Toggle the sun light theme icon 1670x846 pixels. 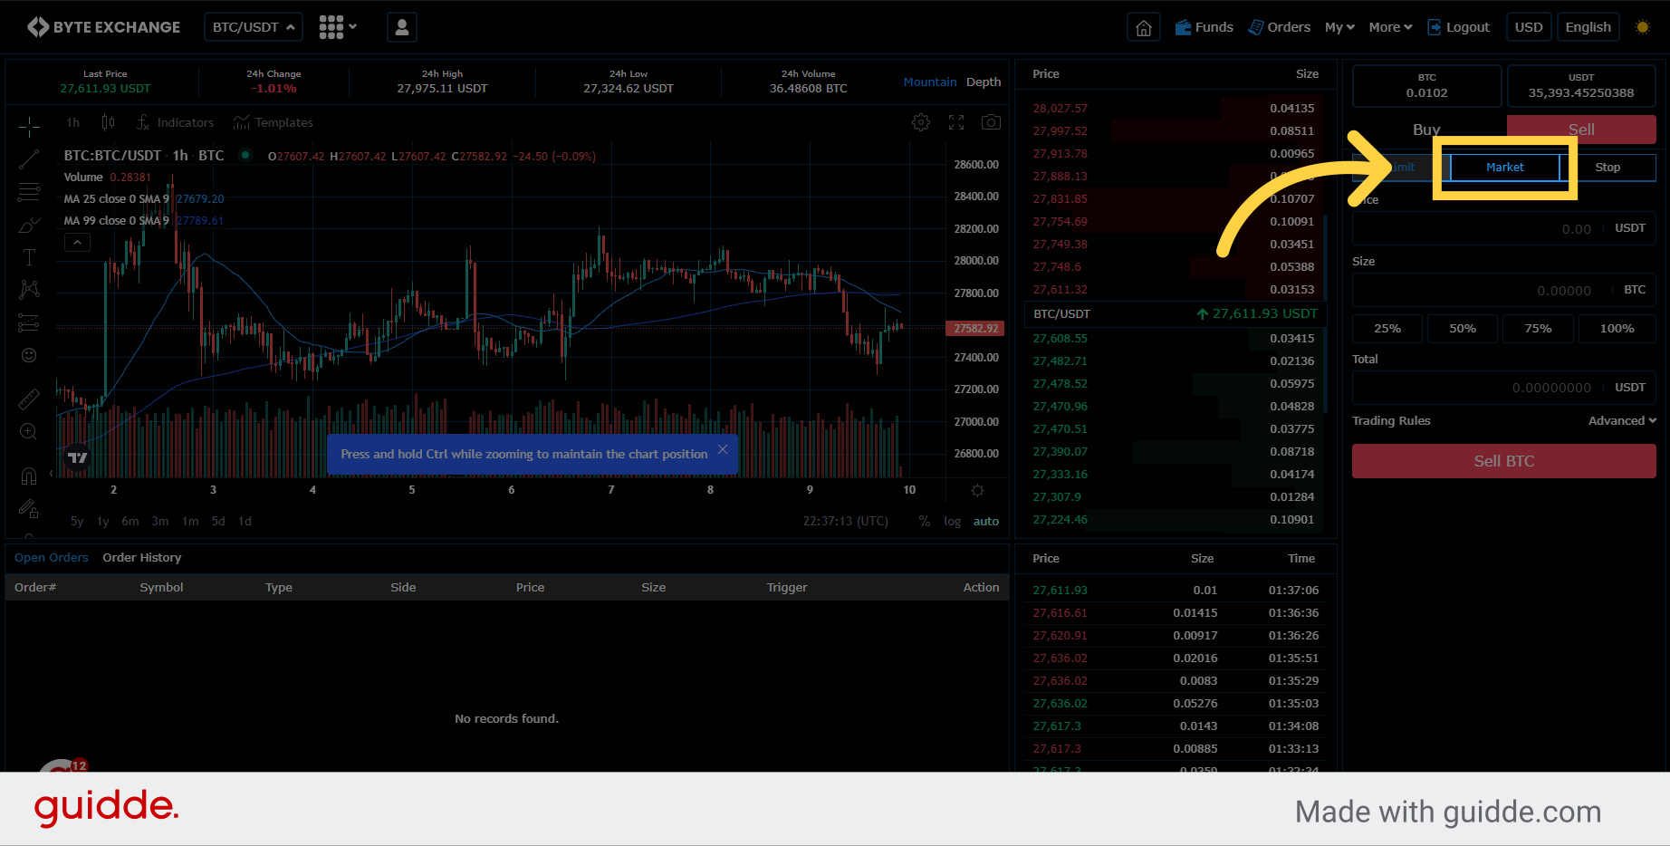(x=1643, y=27)
